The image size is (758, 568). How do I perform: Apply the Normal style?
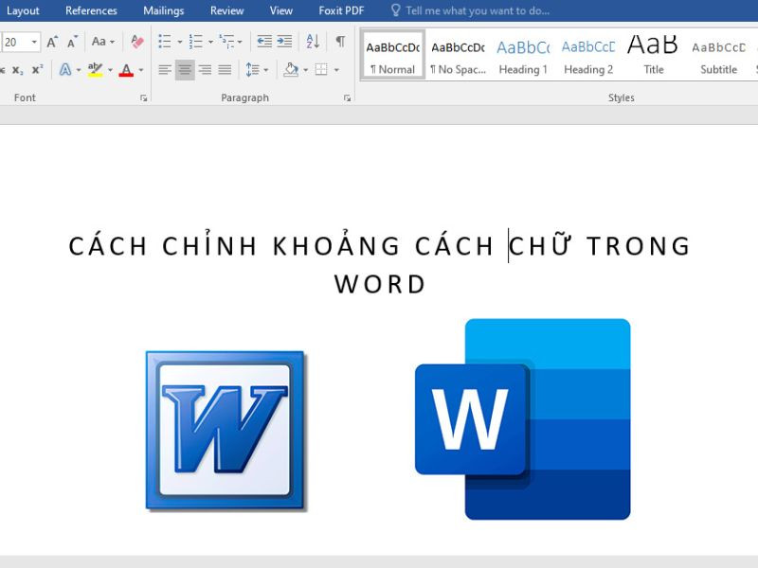(393, 55)
